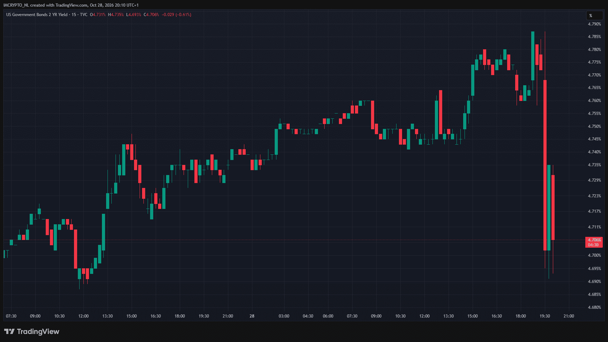608x342 pixels.
Task: Click the open value O4.731% in header
Action: pos(98,15)
